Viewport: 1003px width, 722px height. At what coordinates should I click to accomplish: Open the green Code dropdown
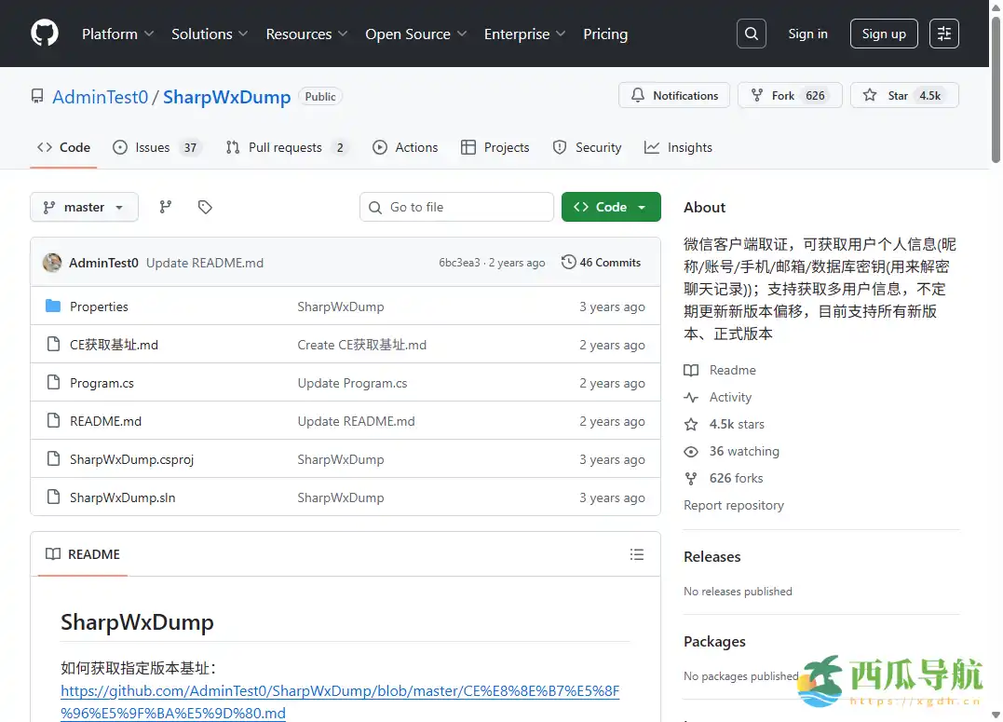click(611, 206)
